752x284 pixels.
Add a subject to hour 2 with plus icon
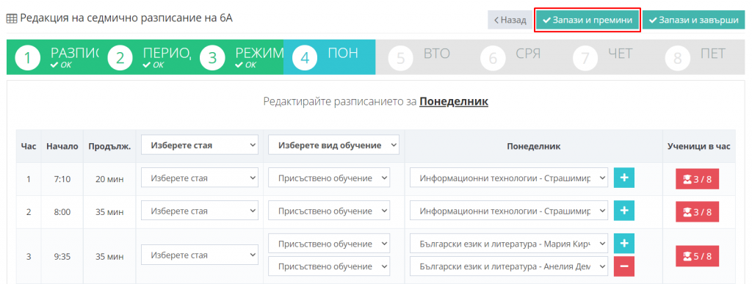624,210
